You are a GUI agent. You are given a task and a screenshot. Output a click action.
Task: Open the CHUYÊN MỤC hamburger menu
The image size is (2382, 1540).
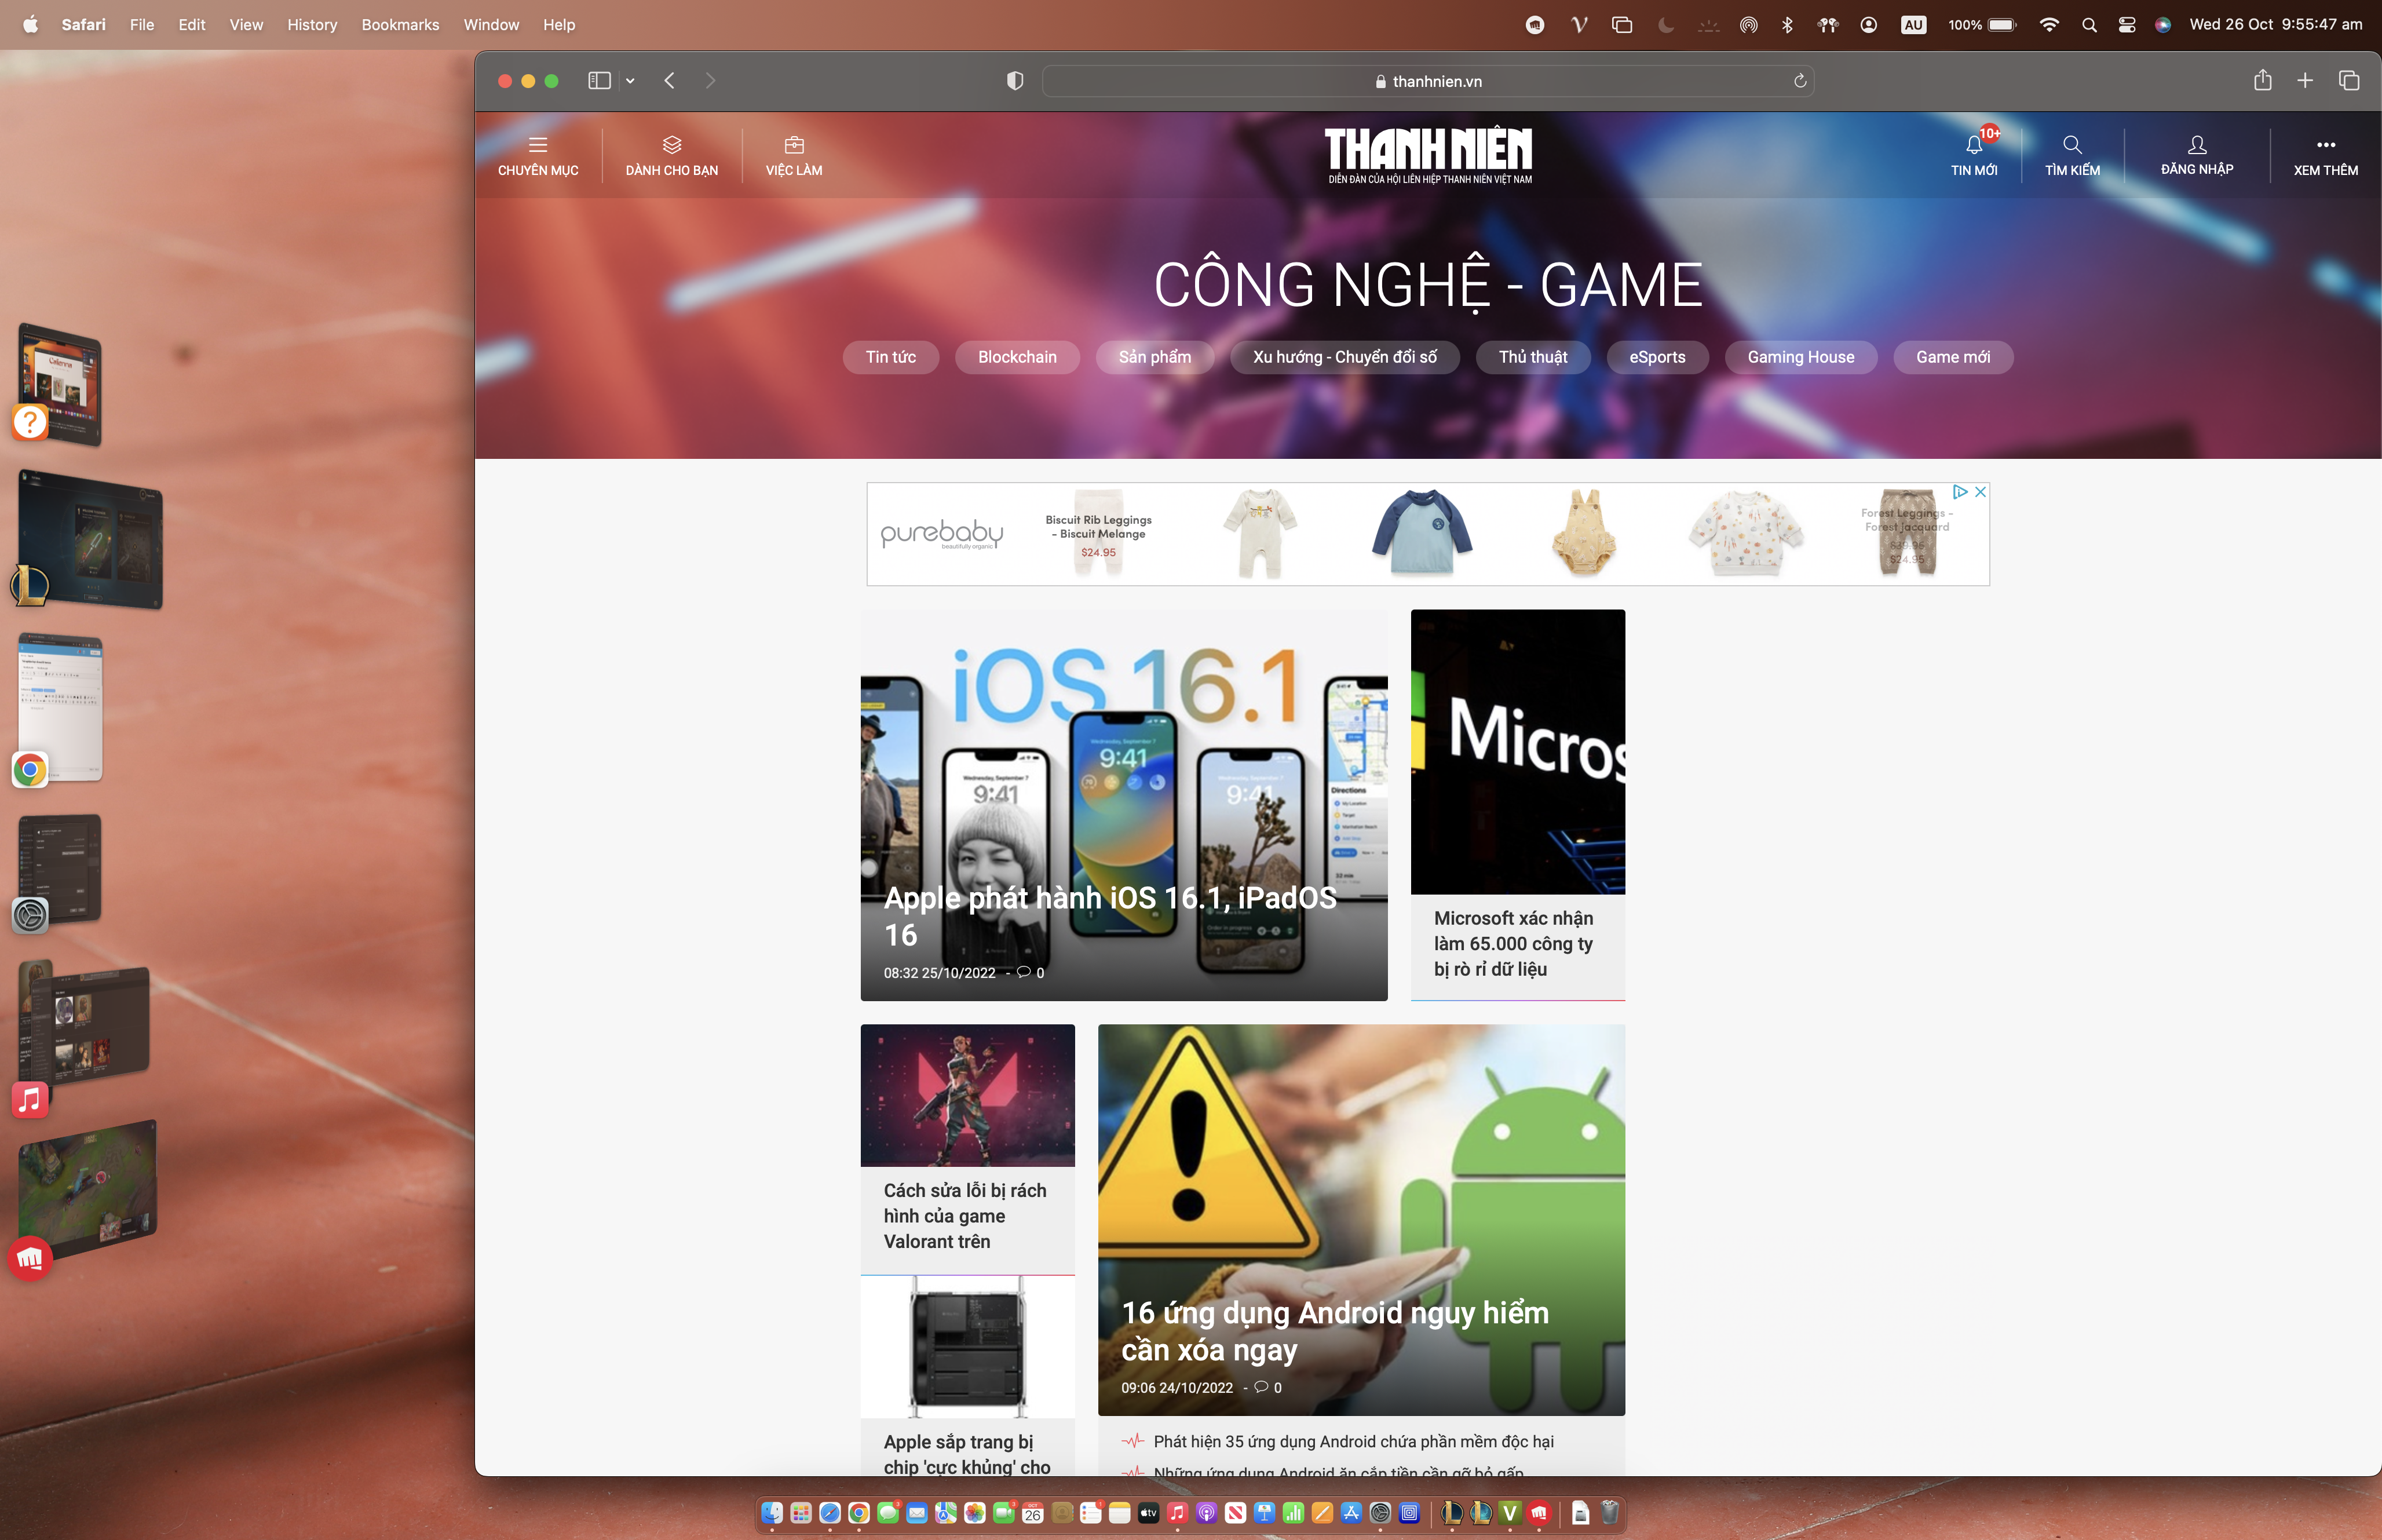click(538, 156)
